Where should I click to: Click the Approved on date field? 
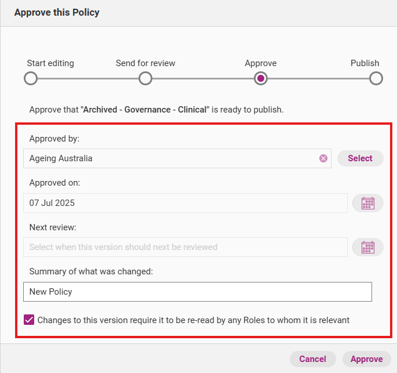pyautogui.click(x=185, y=203)
